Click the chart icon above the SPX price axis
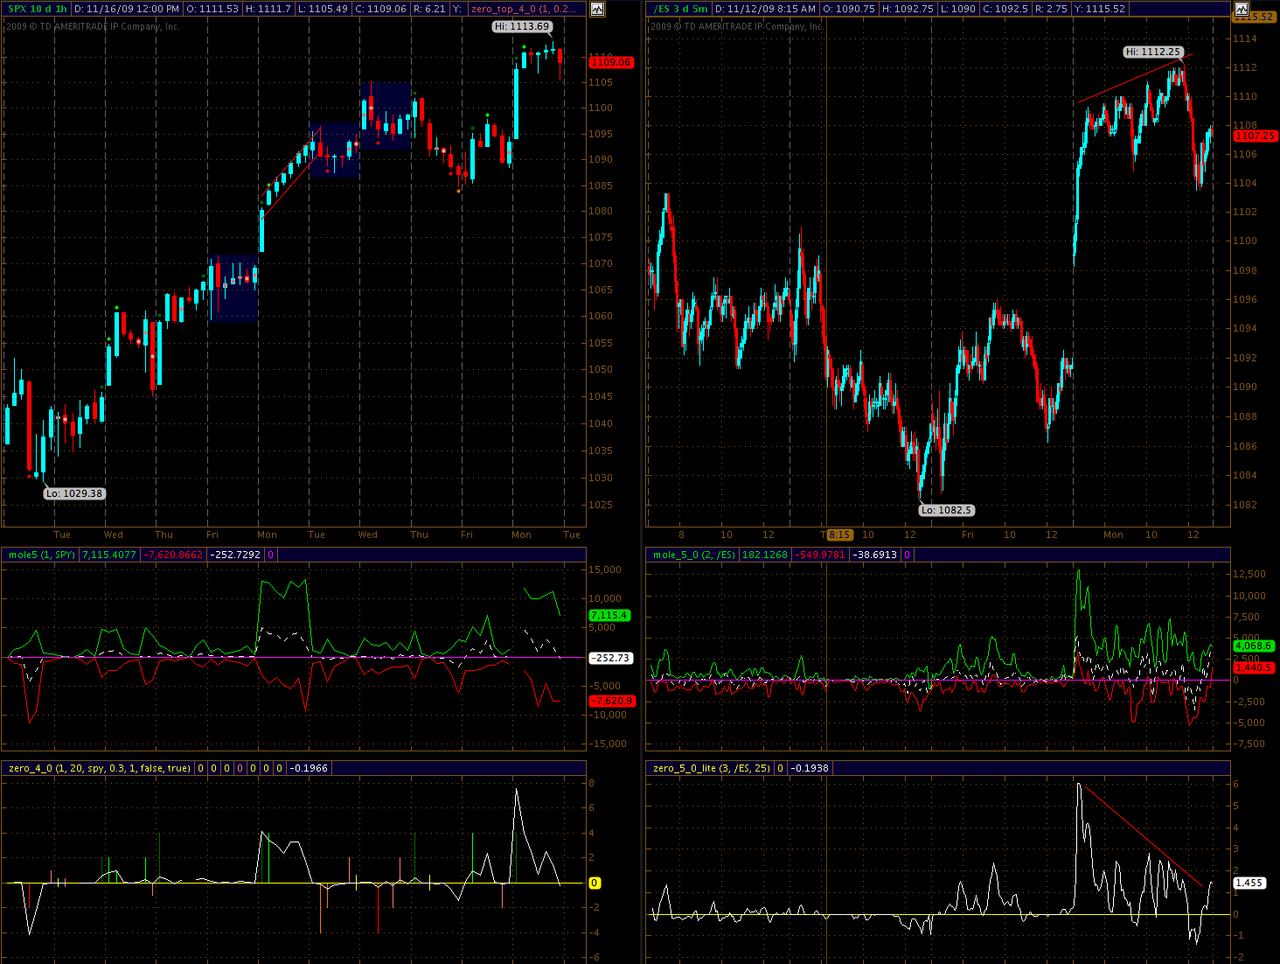 coord(597,10)
